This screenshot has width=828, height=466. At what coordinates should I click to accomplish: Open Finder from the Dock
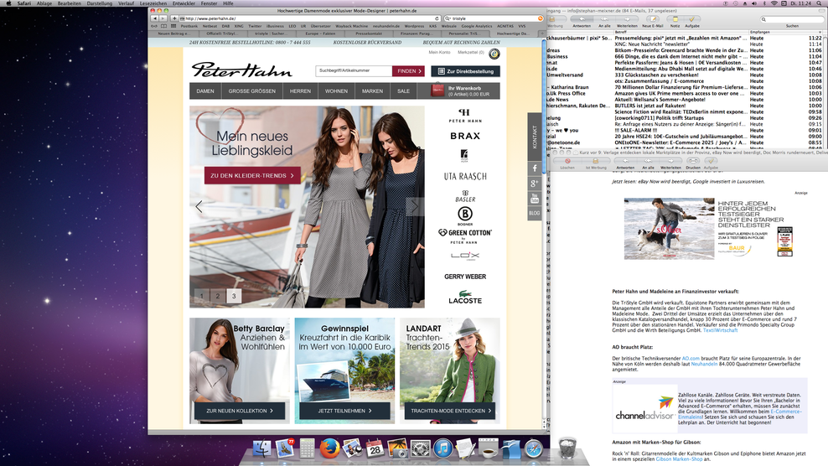pyautogui.click(x=262, y=448)
